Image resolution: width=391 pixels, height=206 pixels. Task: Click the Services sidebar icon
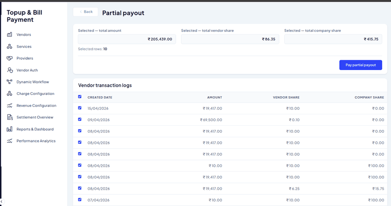(x=10, y=47)
